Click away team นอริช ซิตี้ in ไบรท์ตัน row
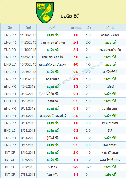The height and width of the screenshot is (178, 126). point(110,175)
